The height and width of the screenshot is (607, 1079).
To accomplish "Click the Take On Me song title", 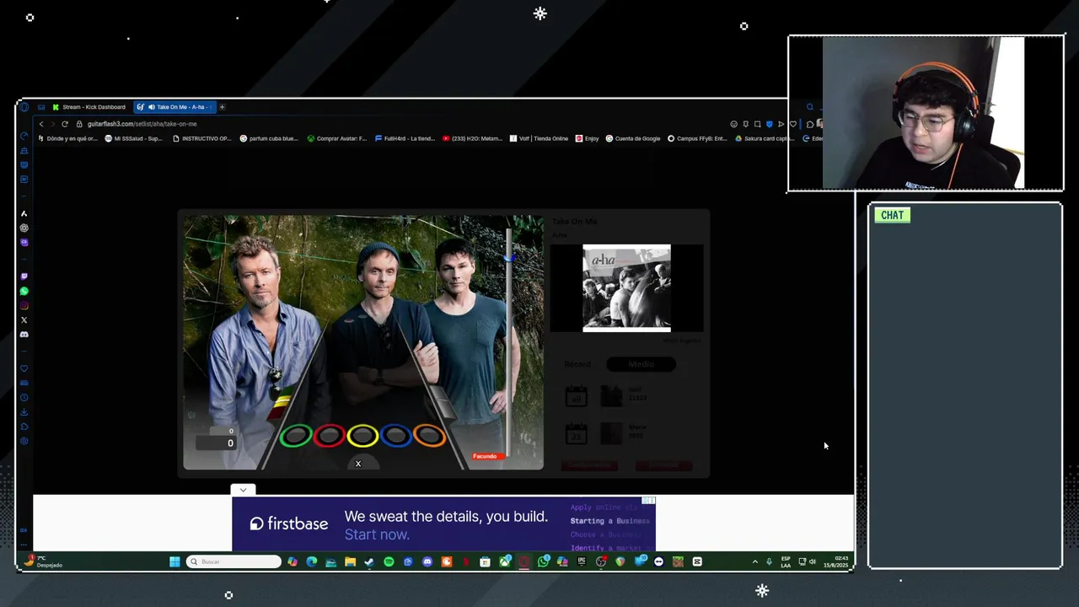I will 574,222.
